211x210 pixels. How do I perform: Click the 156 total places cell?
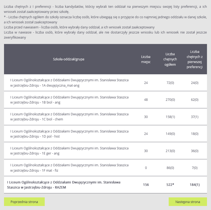coord(146,185)
